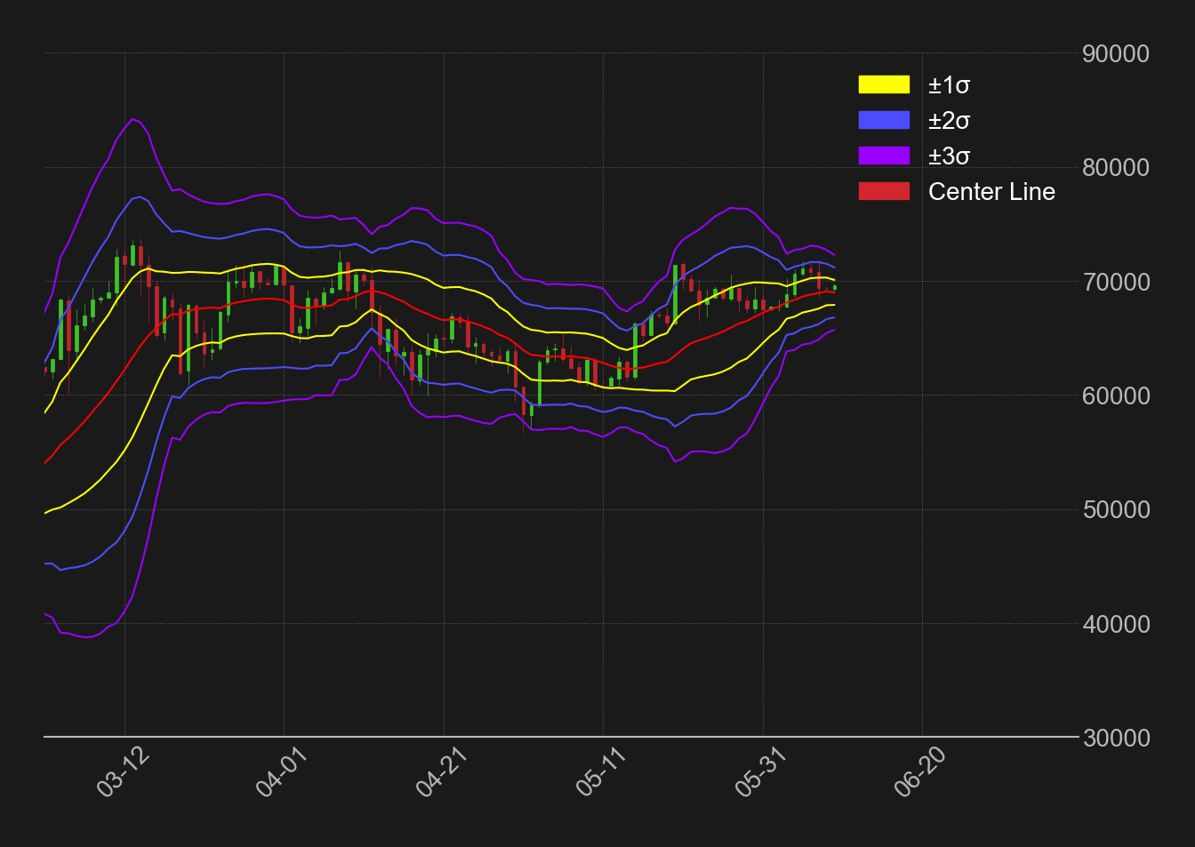Image resolution: width=1195 pixels, height=847 pixels.
Task: Toggle the ±2σ series legend label
Action: click(949, 121)
